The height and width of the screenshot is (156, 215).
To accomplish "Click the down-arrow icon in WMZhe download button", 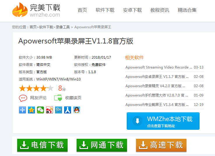I will point(138,121).
